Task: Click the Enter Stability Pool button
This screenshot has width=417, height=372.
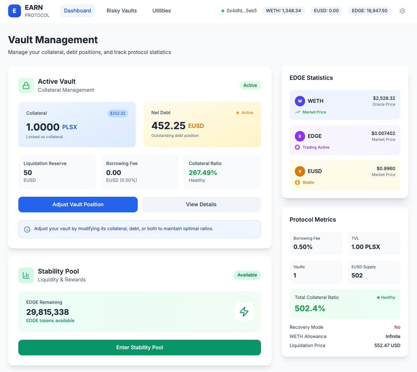Action: tap(140, 348)
